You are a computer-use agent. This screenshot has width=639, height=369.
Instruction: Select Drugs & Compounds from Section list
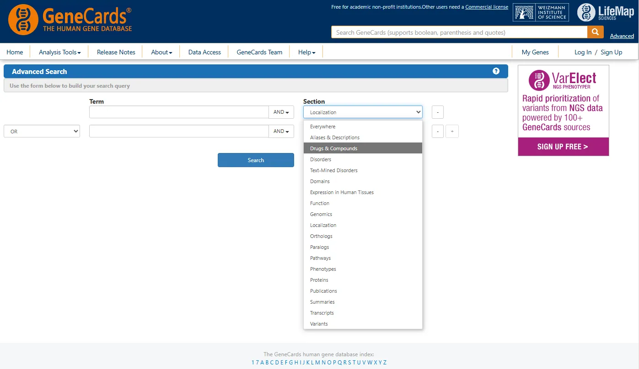click(333, 148)
